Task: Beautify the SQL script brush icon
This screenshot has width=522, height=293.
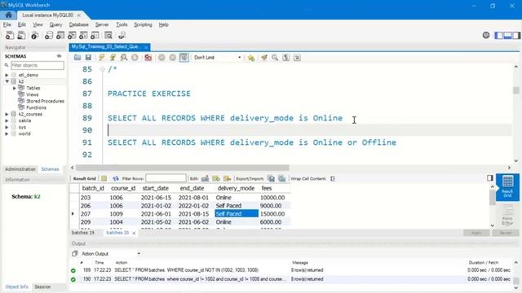Action: coord(264,58)
